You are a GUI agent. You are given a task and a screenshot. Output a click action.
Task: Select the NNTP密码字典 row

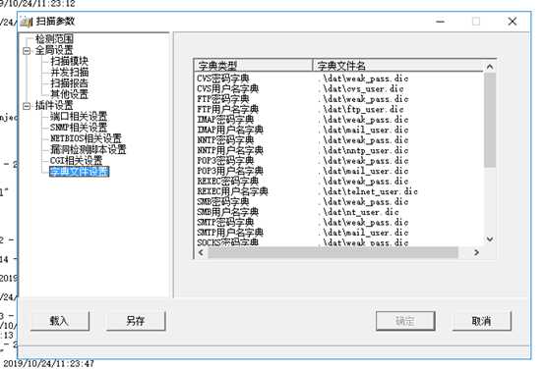coord(338,140)
